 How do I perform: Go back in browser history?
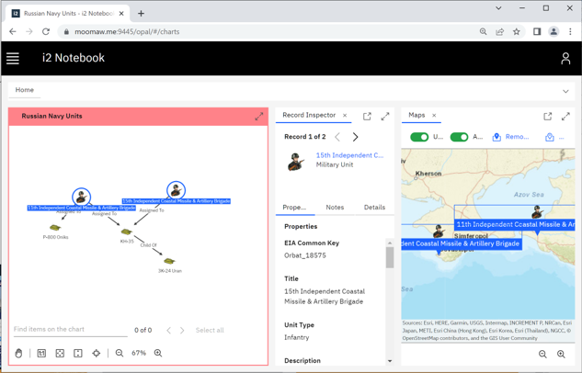[x=13, y=32]
